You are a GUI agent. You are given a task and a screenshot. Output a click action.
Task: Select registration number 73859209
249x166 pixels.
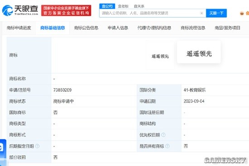pyautogui.click(x=62, y=90)
